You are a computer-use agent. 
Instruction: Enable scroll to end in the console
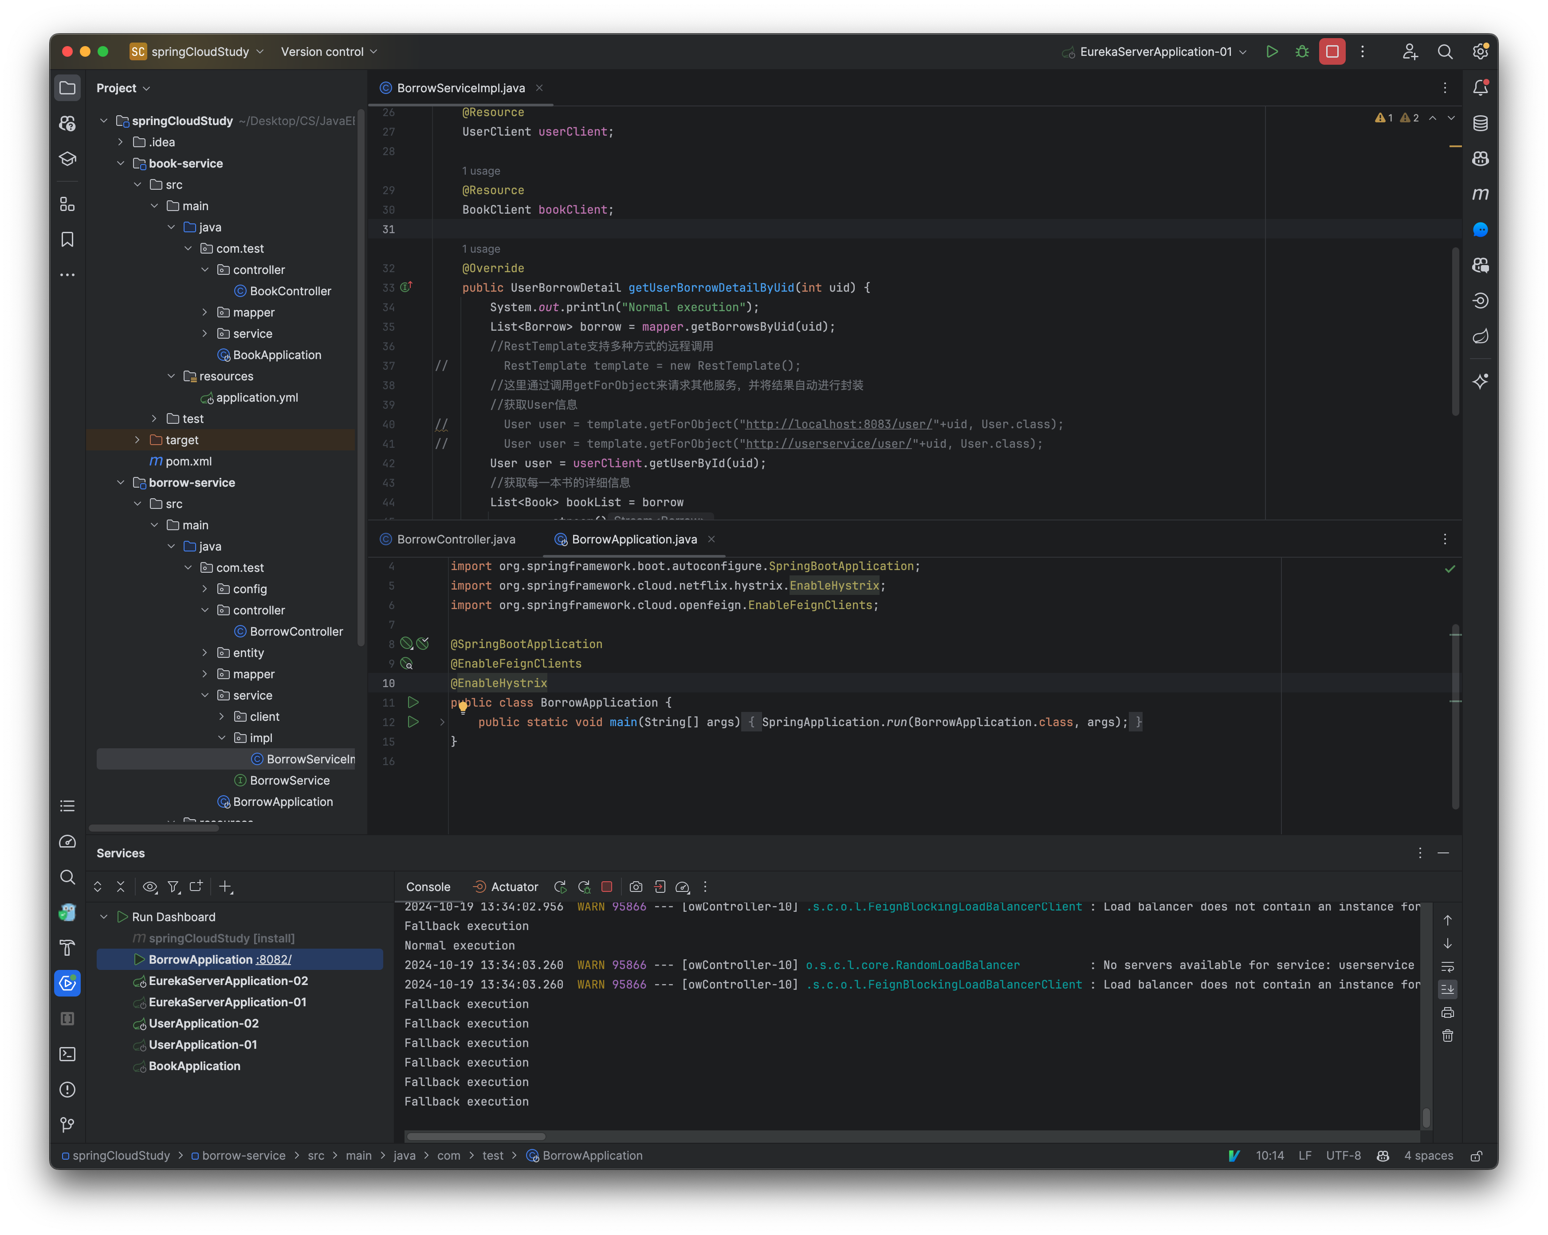click(x=1448, y=989)
